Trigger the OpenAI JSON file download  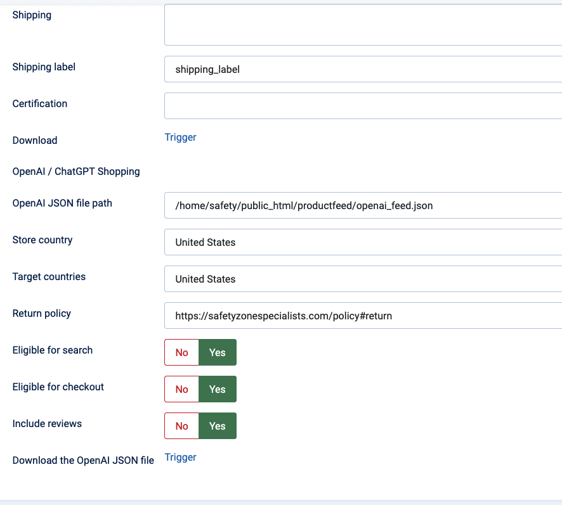(x=180, y=457)
